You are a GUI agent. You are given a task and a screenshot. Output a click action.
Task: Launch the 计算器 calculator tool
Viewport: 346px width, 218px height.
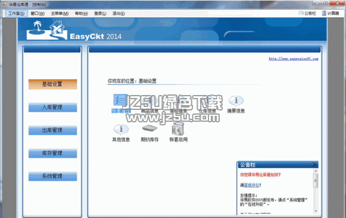click(x=331, y=14)
